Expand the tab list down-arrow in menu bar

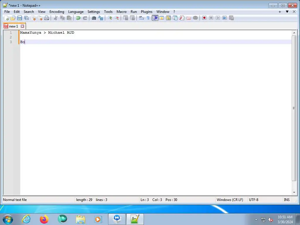tap(287, 12)
